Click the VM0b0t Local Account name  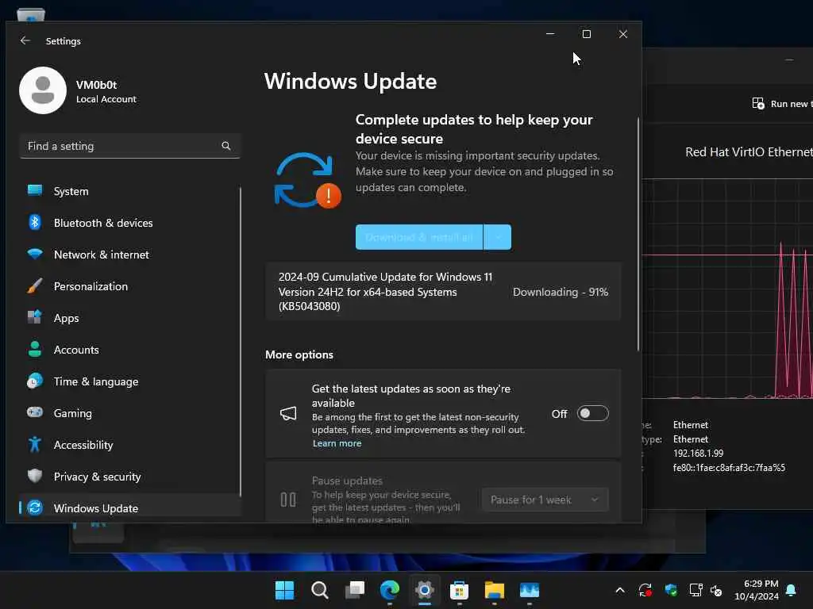(106, 91)
